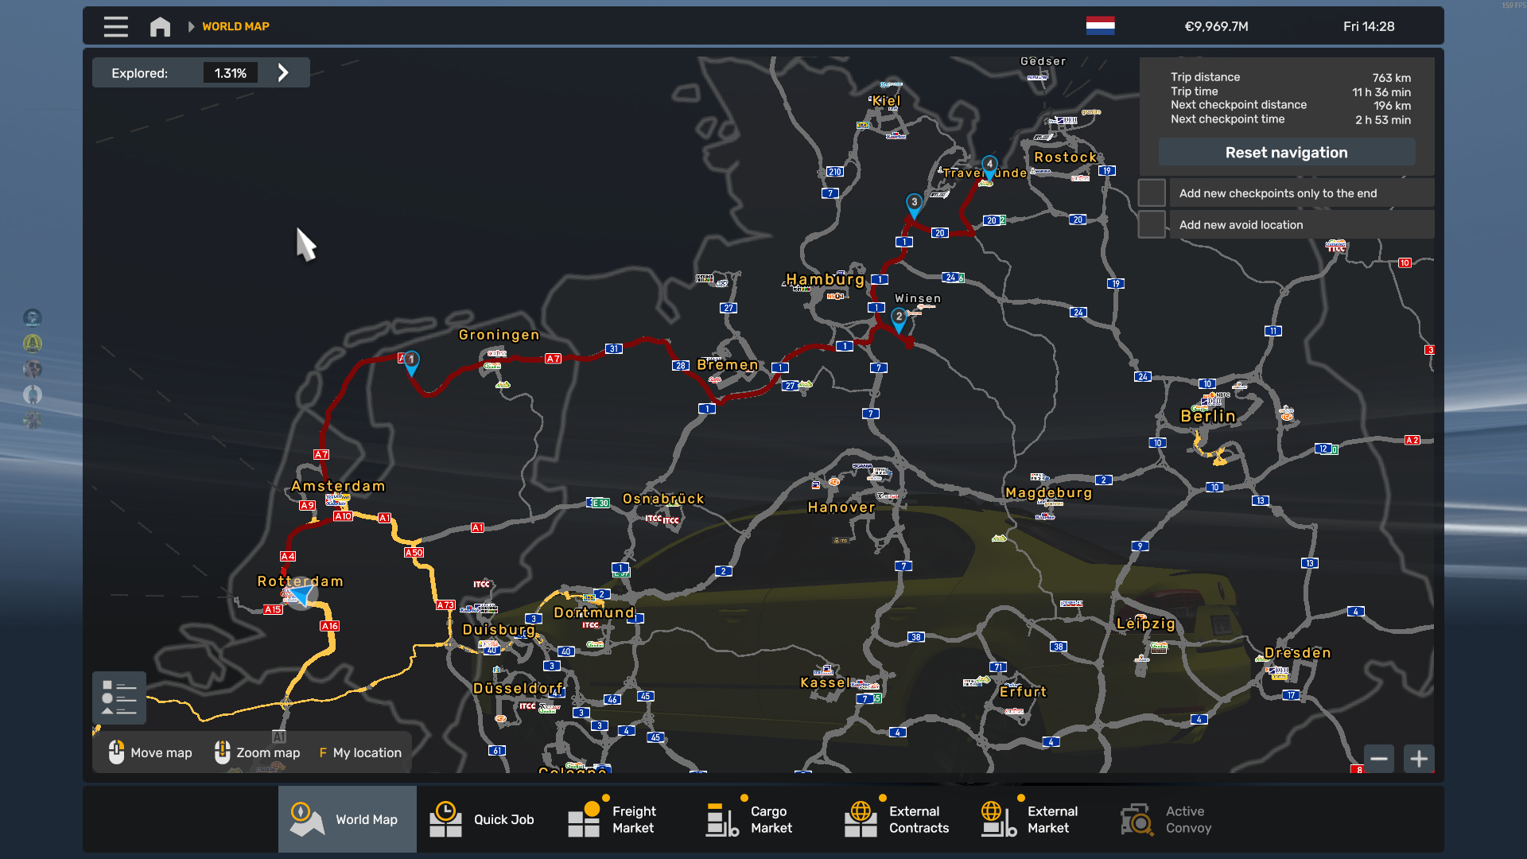Click the A2 road sign east of Berlin
Screen dimensions: 1527x859
point(1412,440)
